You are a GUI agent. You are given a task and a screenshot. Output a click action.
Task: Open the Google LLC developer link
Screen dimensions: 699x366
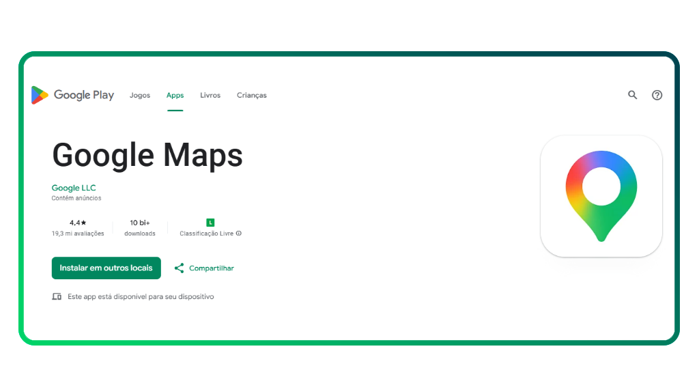[74, 188]
